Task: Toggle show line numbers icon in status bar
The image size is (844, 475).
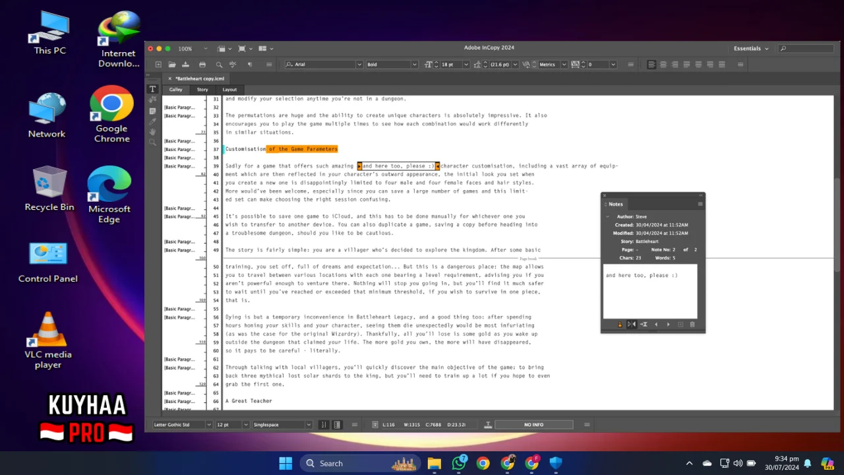Action: pyautogui.click(x=324, y=425)
